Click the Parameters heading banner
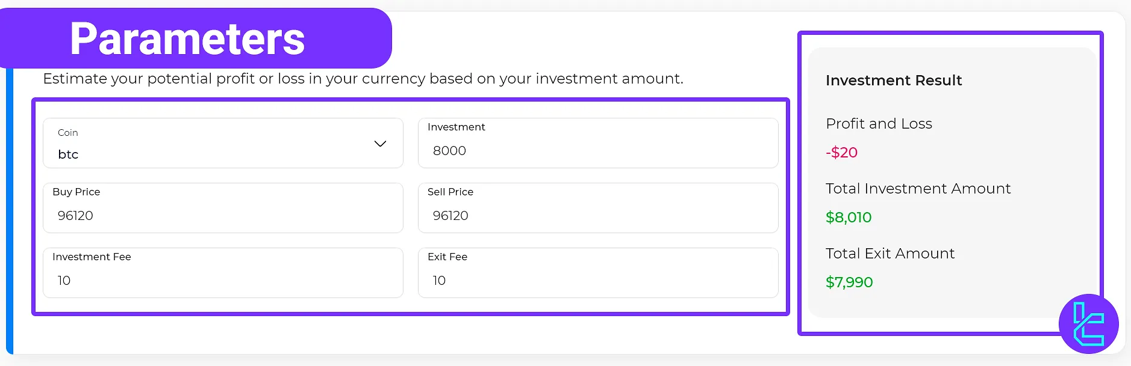 187,38
